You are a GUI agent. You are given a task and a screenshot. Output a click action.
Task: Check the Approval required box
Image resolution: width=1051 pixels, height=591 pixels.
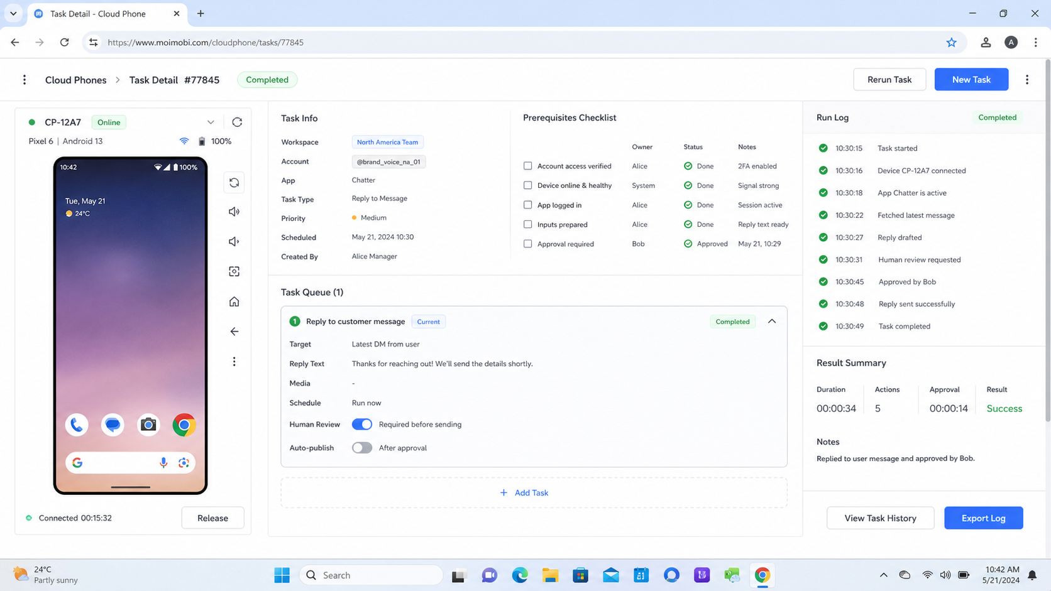click(527, 244)
